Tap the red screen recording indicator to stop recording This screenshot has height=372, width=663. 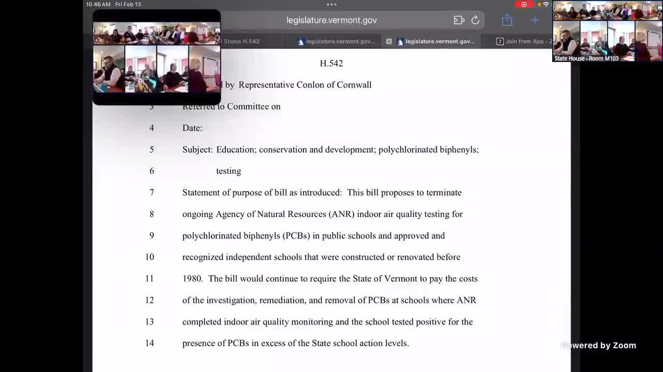524,4
